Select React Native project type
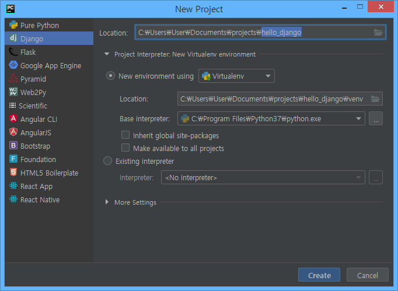 (x=49, y=199)
